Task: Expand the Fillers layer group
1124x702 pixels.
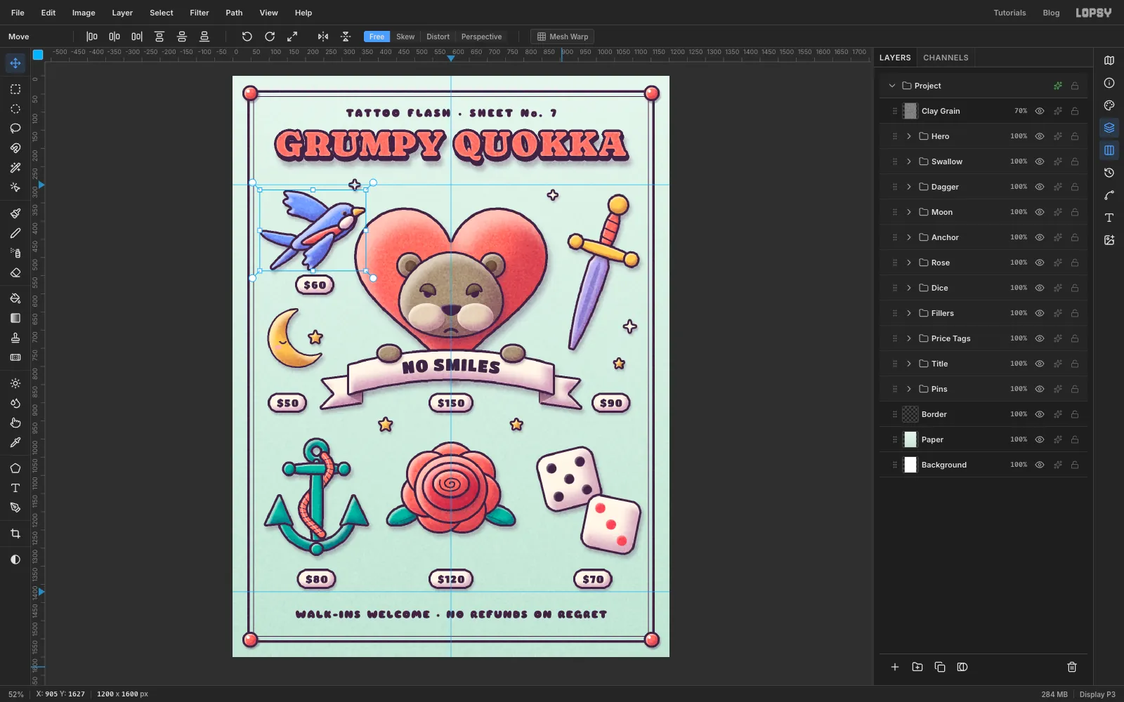Action: 909,313
